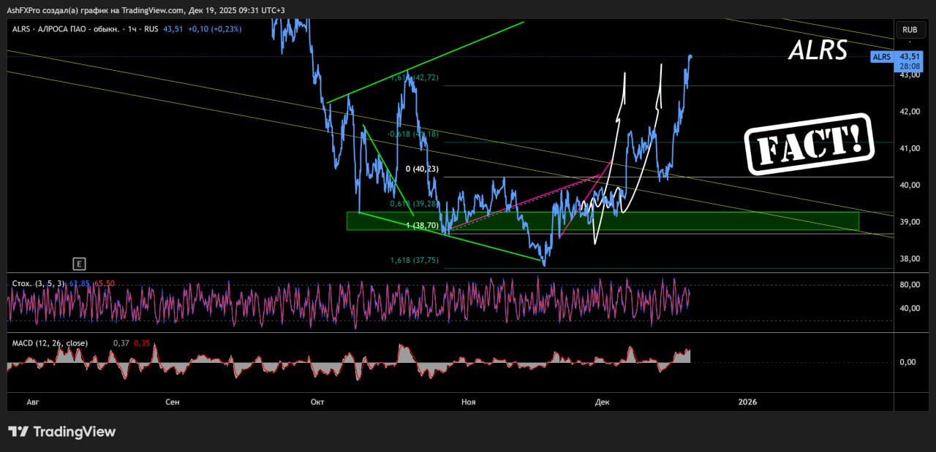Click the Окт label on time axis
This screenshot has height=452, width=936.
[317, 402]
